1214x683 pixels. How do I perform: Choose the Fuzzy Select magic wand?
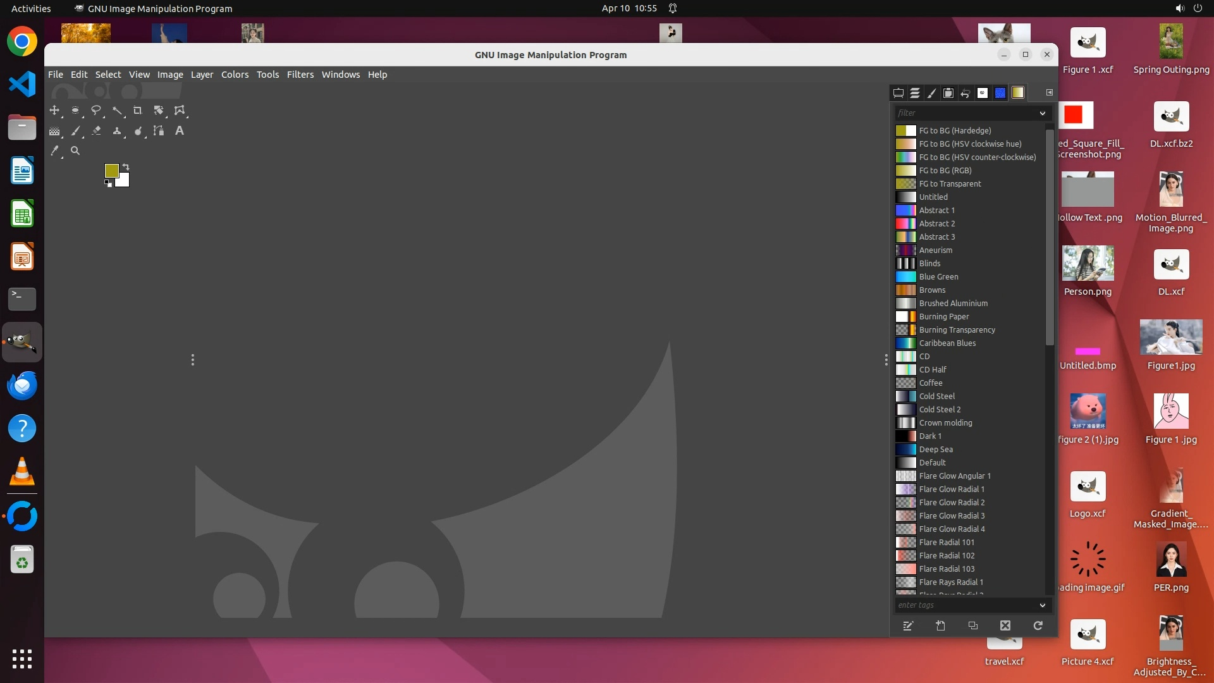point(117,110)
